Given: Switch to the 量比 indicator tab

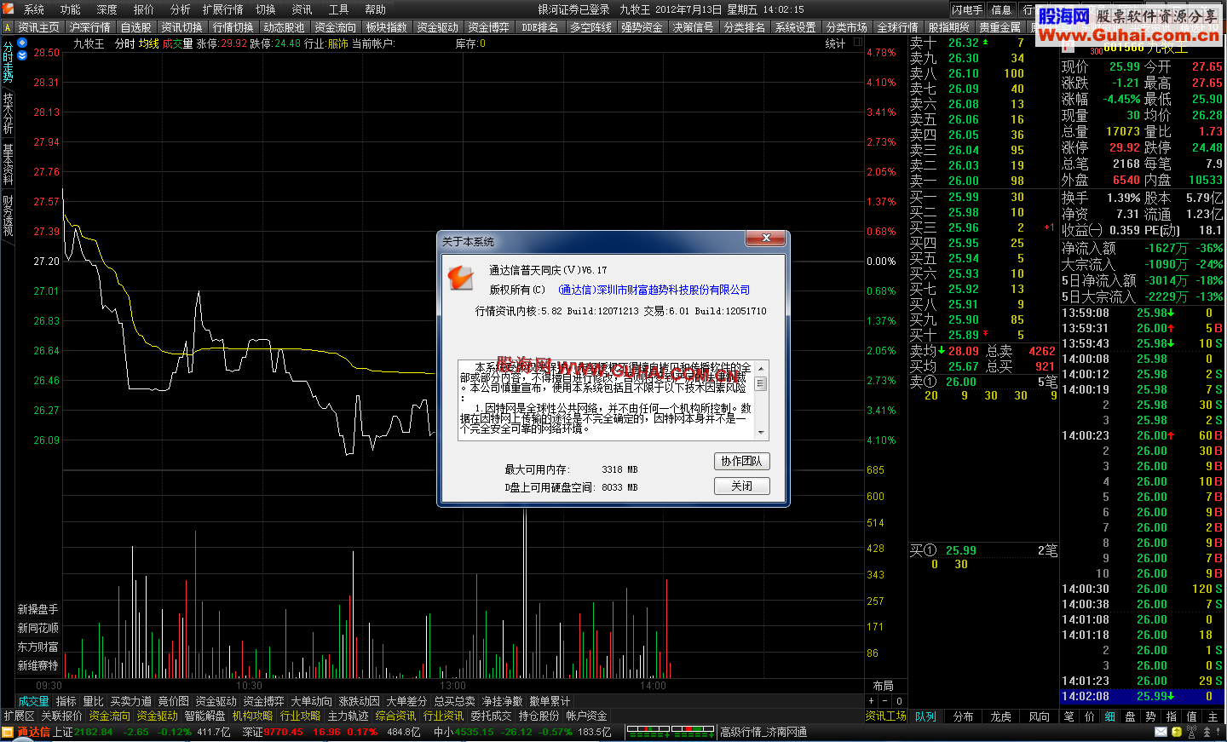Looking at the screenshot, I should tap(94, 701).
